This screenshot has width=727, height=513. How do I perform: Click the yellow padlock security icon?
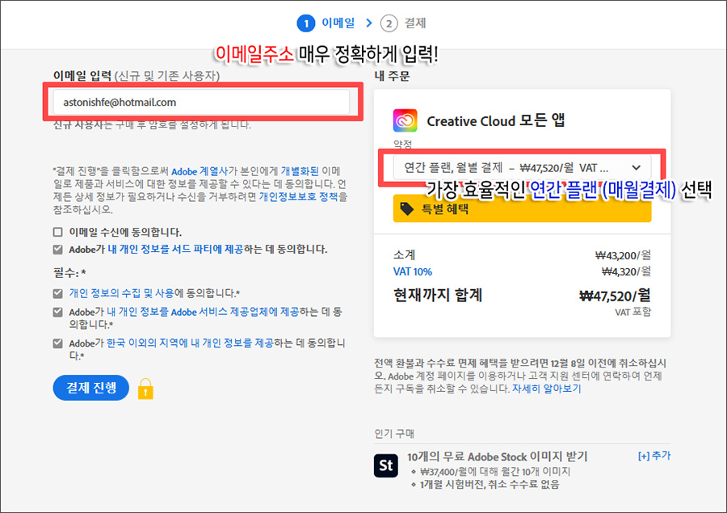coord(145,389)
